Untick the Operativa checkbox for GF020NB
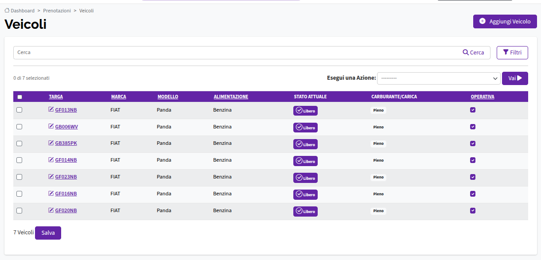The width and height of the screenshot is (541, 260). [473, 210]
